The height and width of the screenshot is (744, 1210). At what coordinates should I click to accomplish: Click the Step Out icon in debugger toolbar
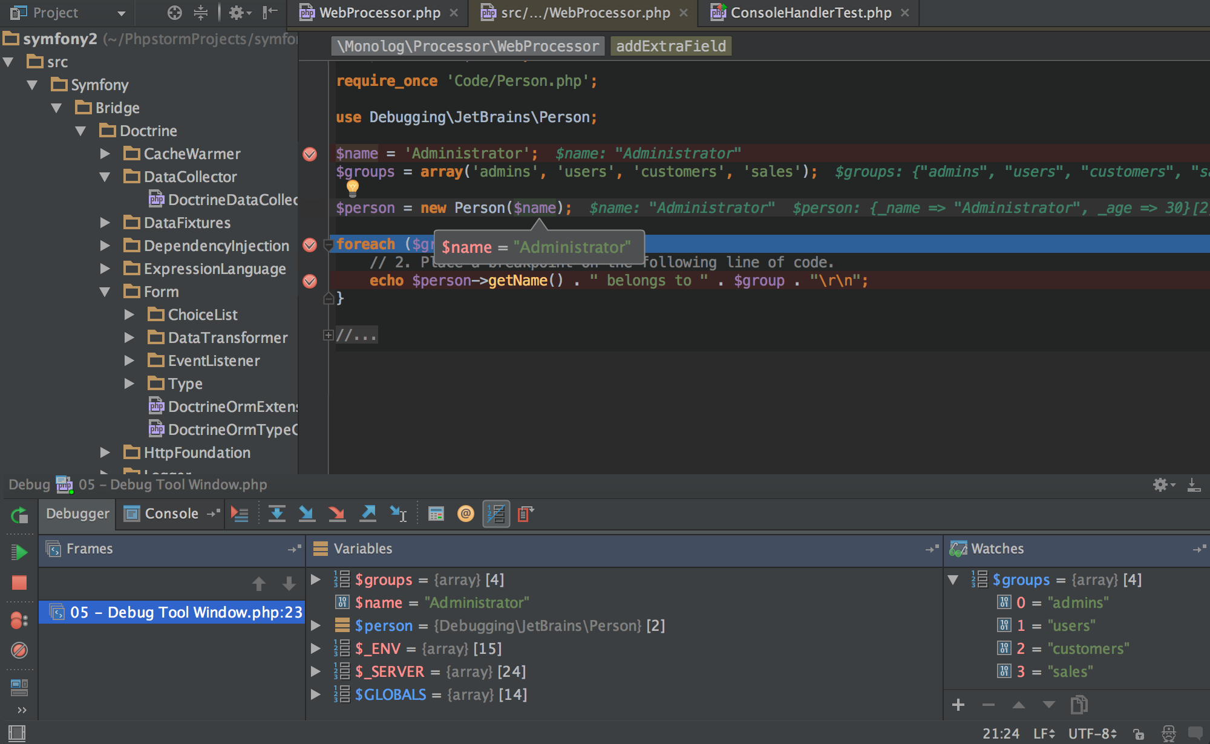[x=369, y=512]
